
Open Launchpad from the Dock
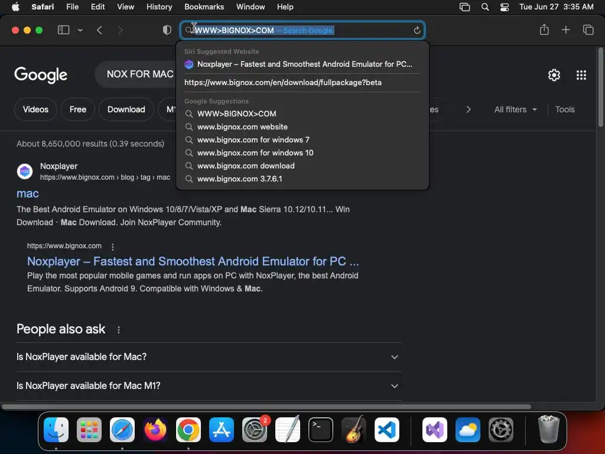tap(89, 430)
